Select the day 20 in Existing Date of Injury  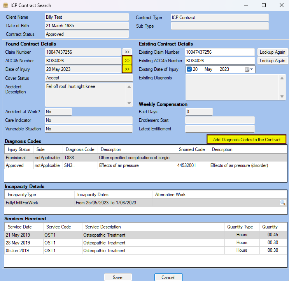195,69
